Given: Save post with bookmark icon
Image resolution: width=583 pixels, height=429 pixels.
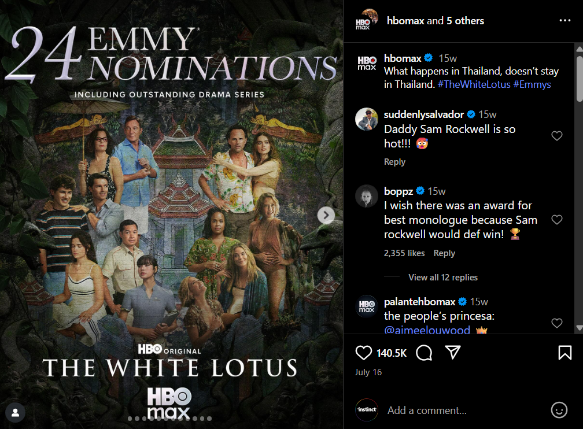Looking at the screenshot, I should (x=564, y=353).
